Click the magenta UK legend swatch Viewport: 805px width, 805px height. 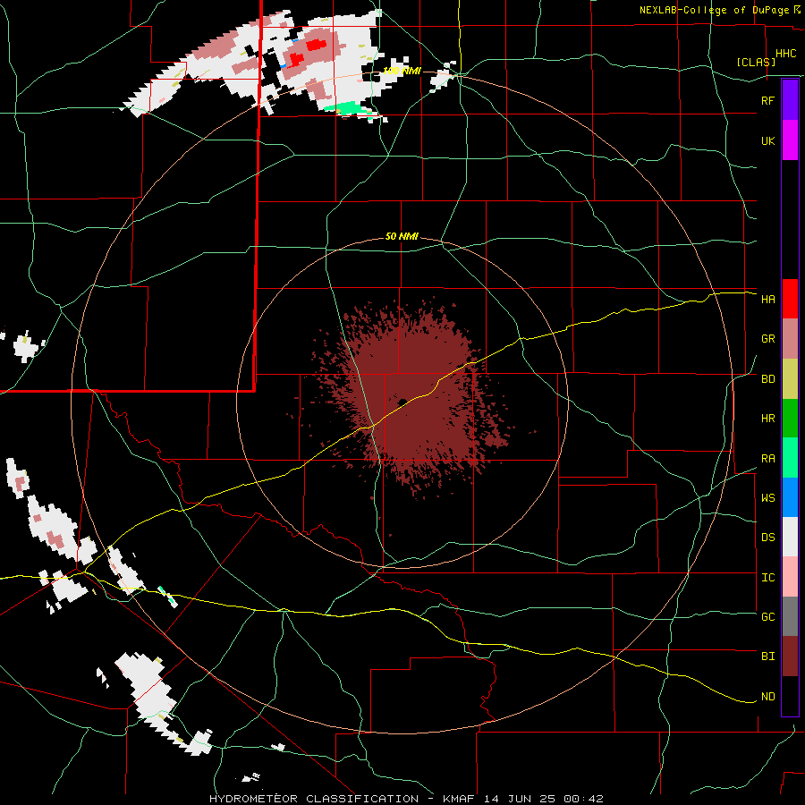pos(790,140)
